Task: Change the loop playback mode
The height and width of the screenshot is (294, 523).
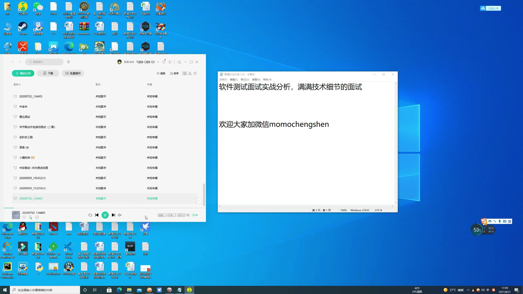Action: tap(90, 215)
